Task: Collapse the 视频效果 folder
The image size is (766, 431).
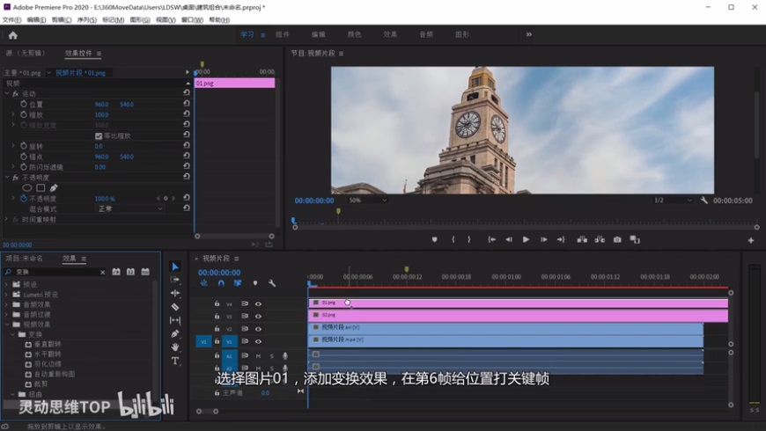Action: 6,324
